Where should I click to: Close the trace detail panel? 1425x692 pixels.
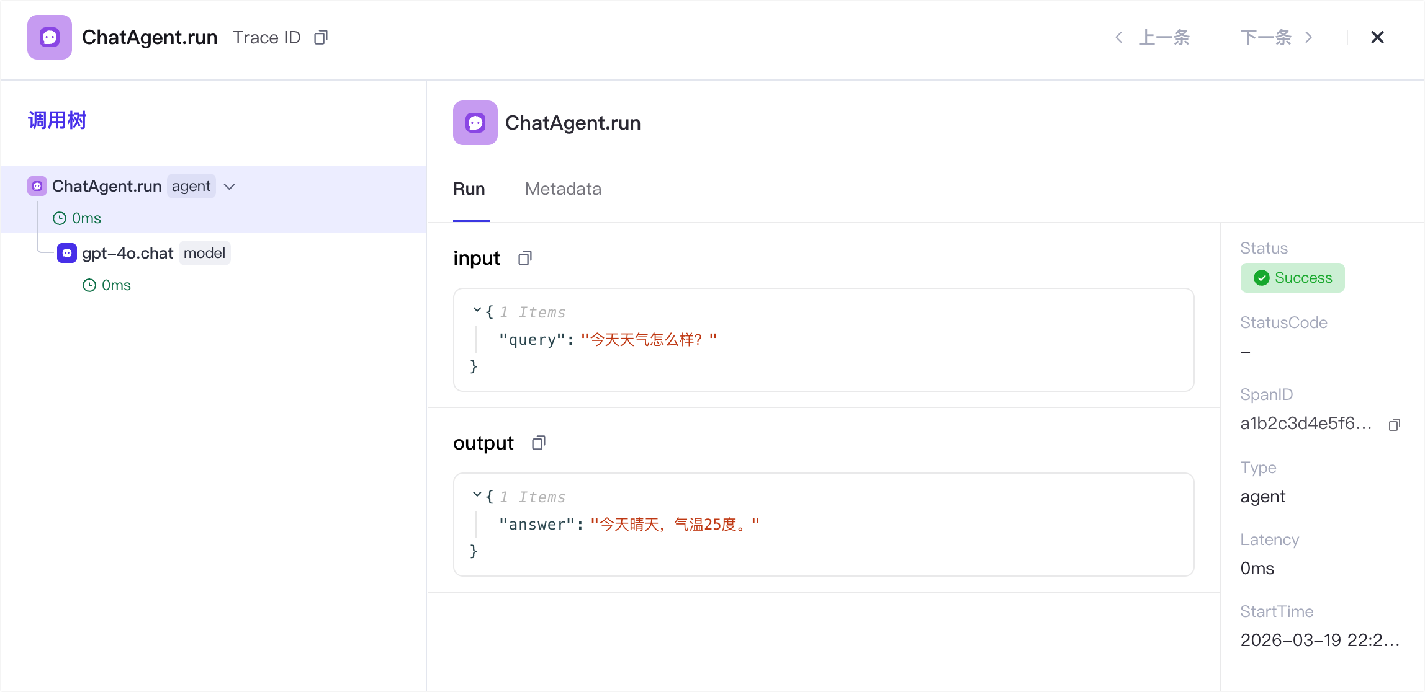[1377, 38]
